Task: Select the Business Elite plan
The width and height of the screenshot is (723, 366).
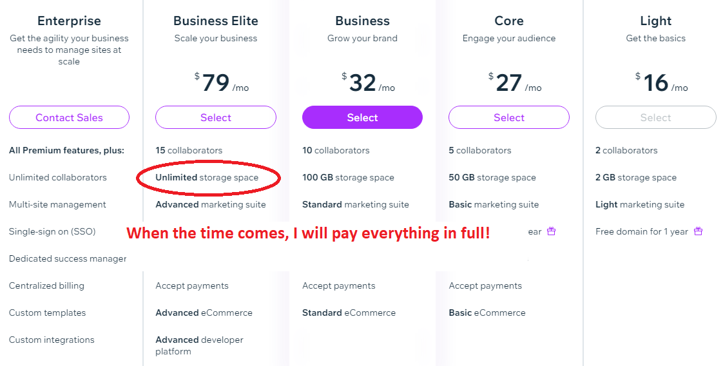Action: coord(216,117)
